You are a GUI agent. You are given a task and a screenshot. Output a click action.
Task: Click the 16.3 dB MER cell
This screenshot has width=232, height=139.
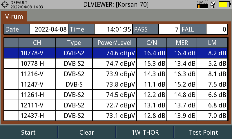pos(182,74)
